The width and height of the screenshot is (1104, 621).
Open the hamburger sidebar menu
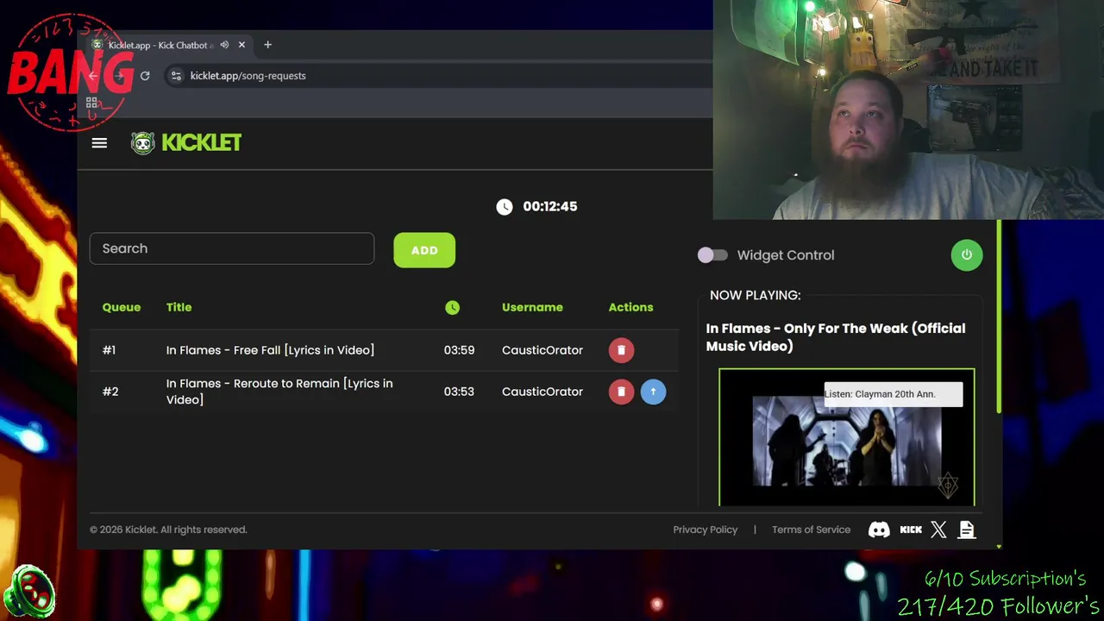(99, 143)
